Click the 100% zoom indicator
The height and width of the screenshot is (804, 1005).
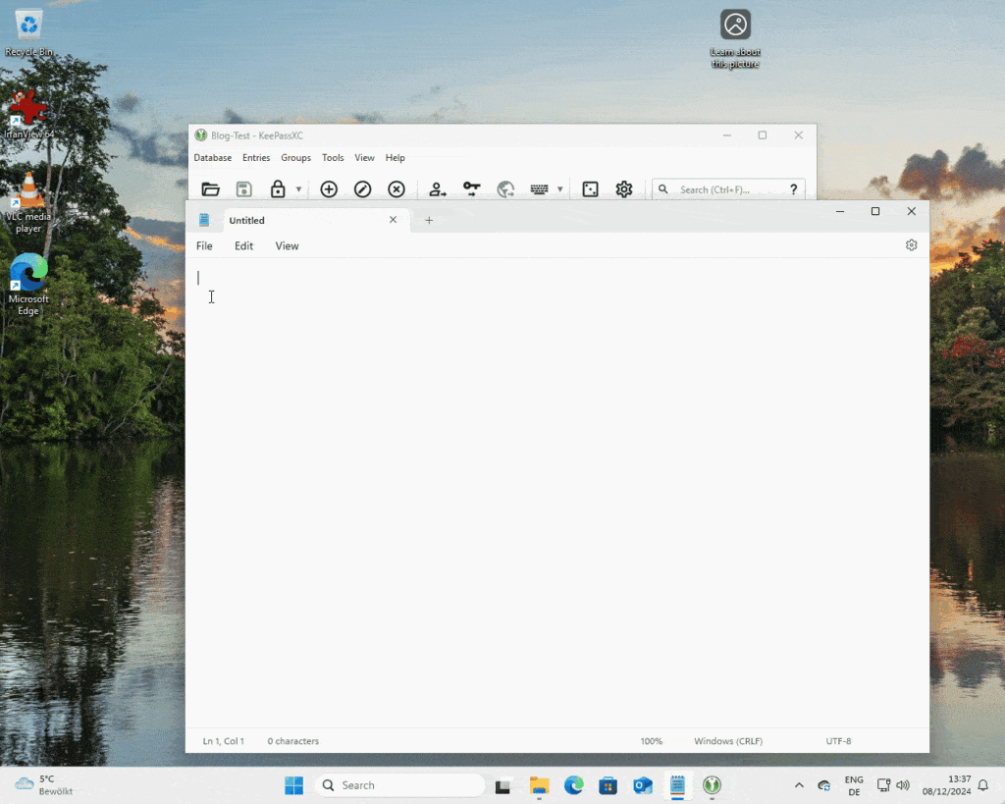point(652,741)
